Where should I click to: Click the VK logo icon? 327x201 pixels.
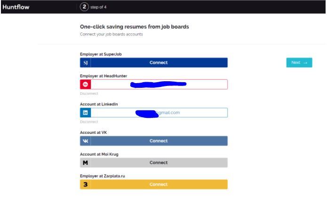86,141
